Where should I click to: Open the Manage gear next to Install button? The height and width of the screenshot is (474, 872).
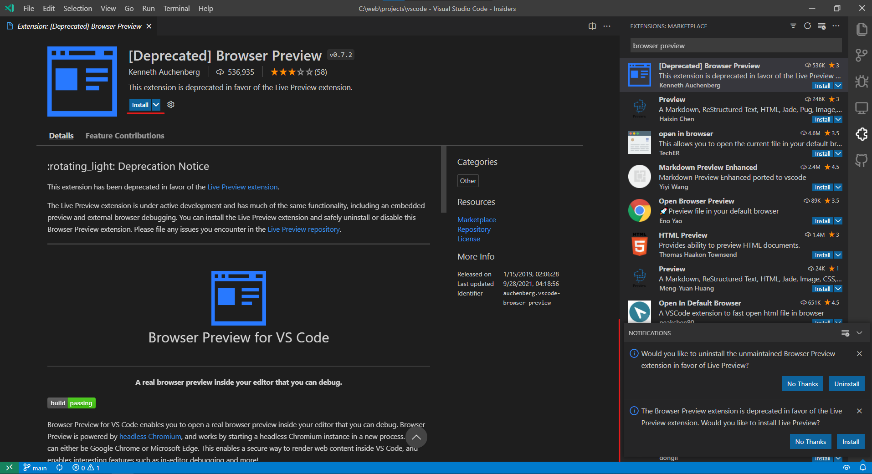pos(170,105)
